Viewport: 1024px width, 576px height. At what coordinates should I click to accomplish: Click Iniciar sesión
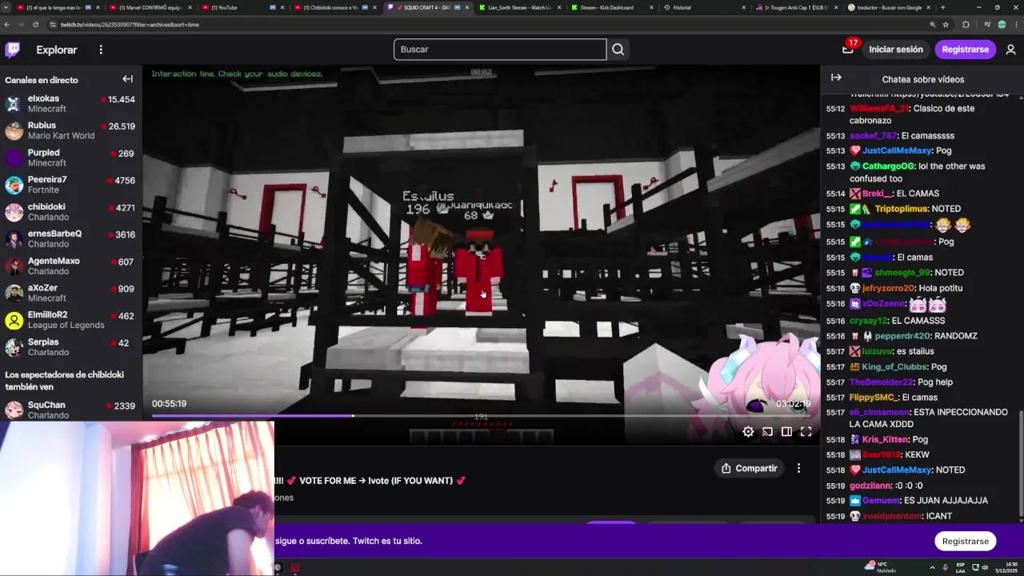[896, 50]
